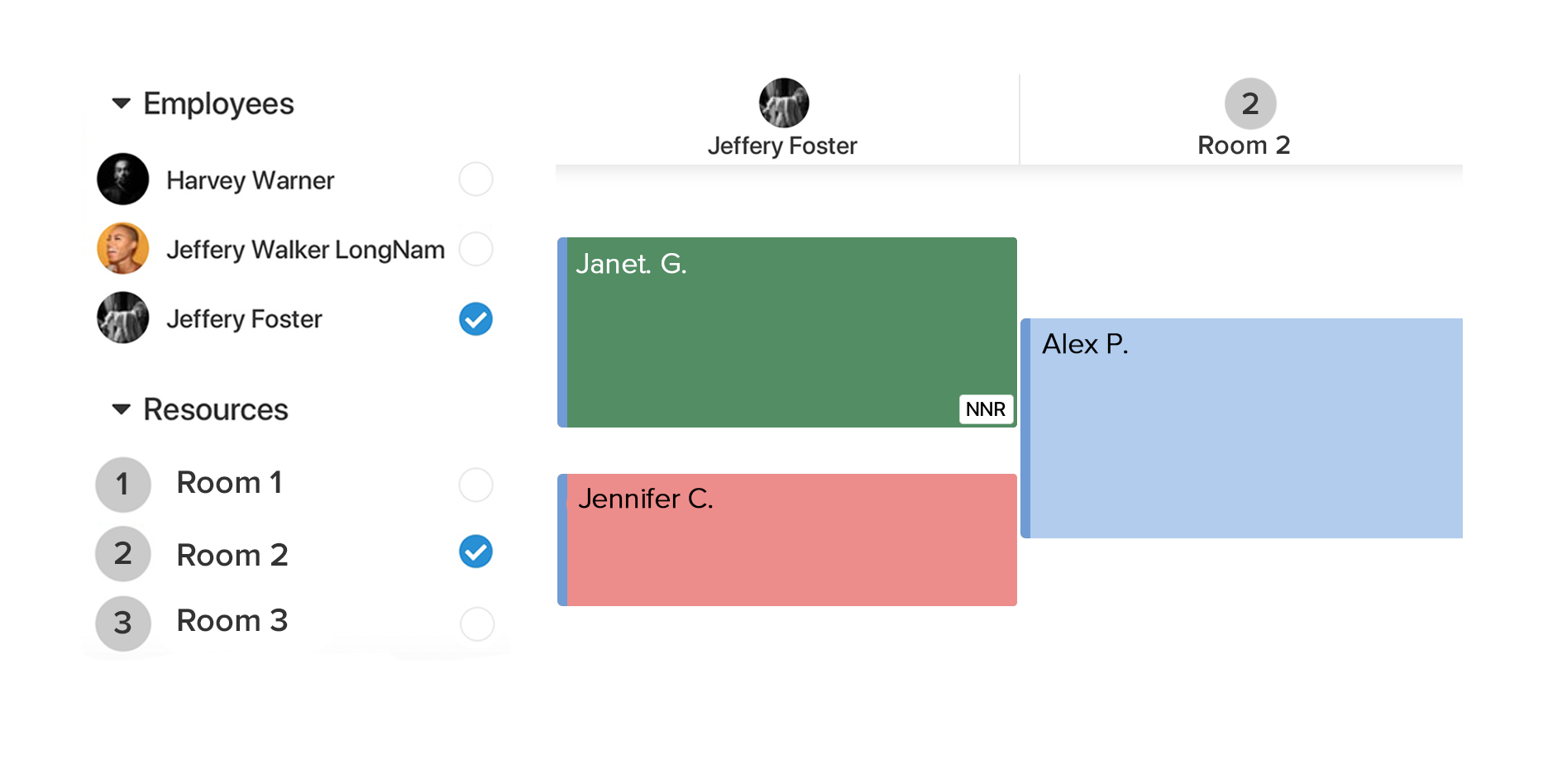Open the Janet G. appointment
The height and width of the screenshot is (774, 1548).
pos(786,331)
